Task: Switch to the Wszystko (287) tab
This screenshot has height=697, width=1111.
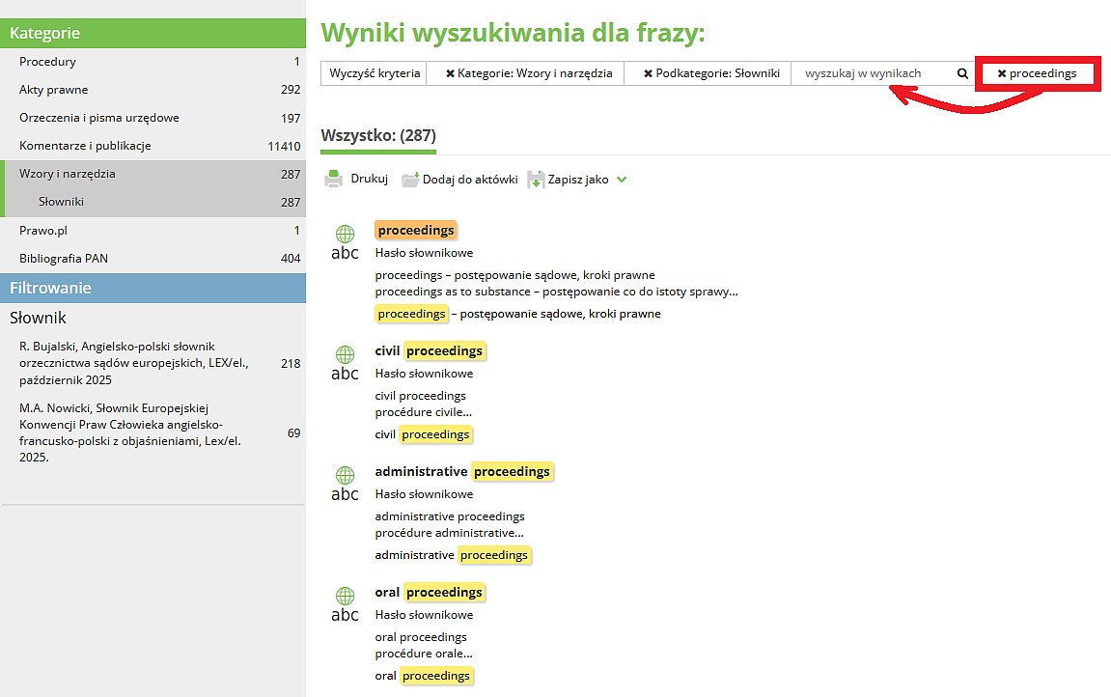Action: 377,135
